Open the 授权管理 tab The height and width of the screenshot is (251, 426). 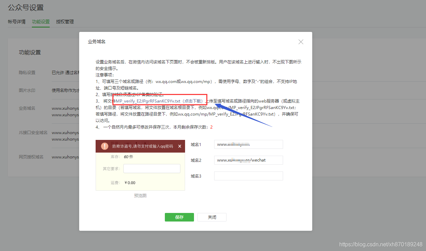(65, 22)
